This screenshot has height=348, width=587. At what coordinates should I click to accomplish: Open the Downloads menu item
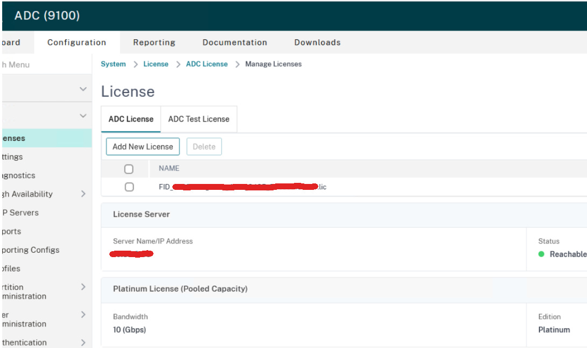[317, 42]
